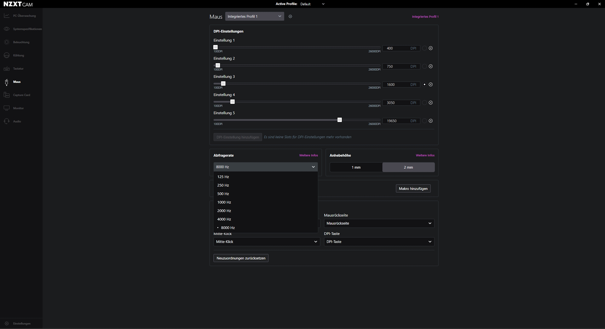Click the gear icon beside profile dropdown

click(x=290, y=17)
